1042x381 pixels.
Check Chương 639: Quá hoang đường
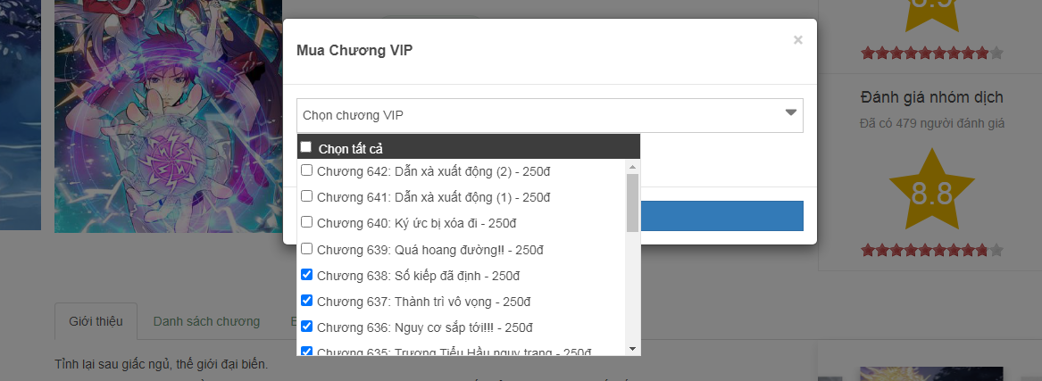[x=306, y=248]
